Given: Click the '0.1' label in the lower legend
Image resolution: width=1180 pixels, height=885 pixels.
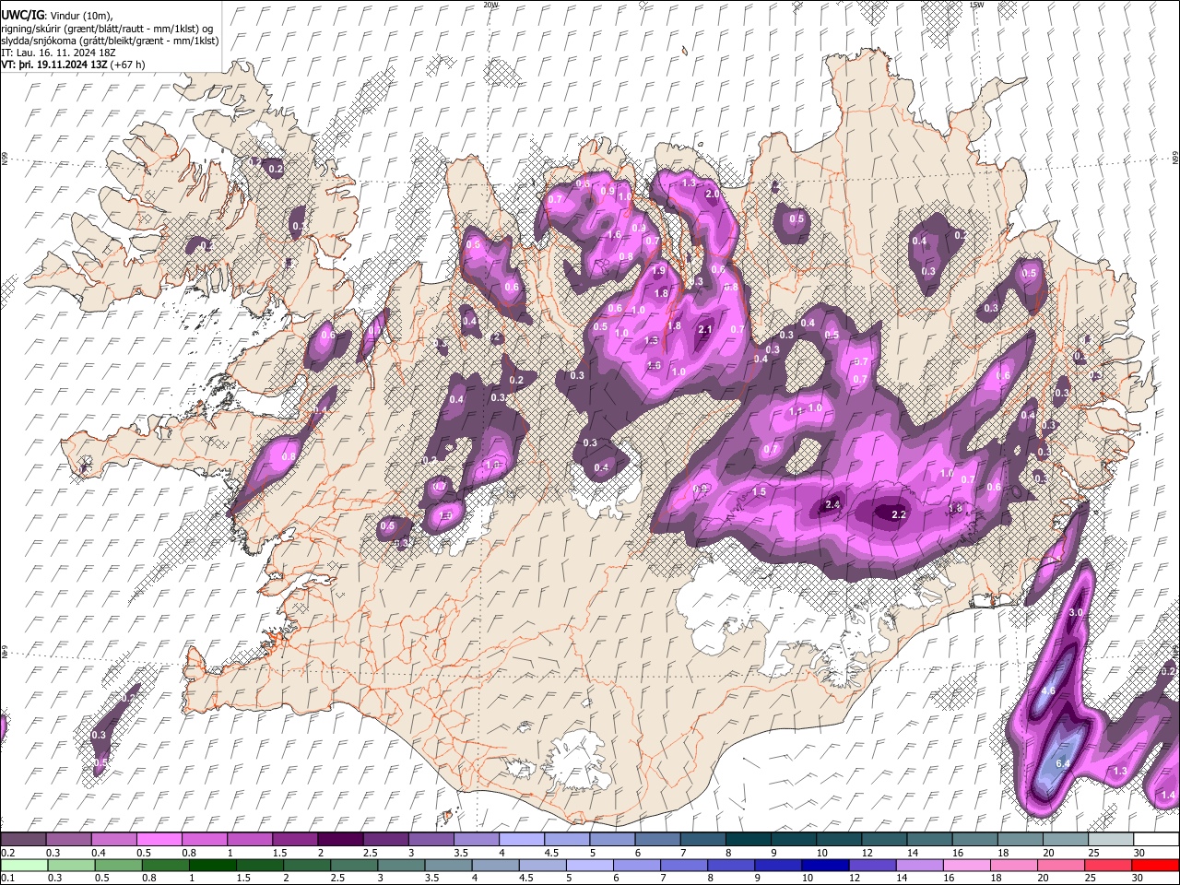Looking at the screenshot, I should point(7,878).
